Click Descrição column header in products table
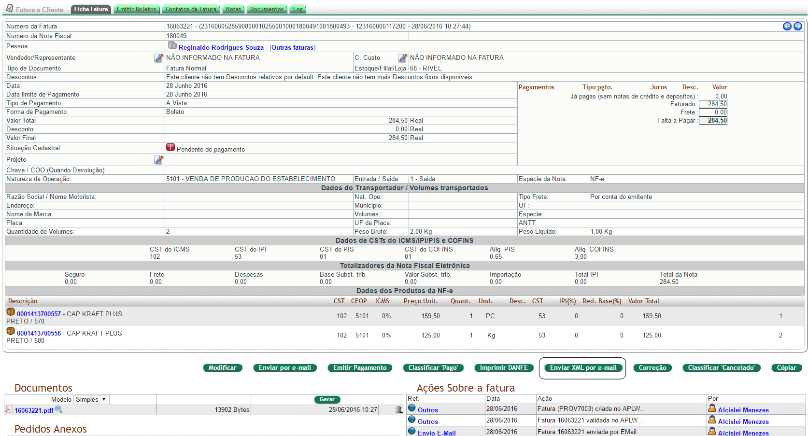The height and width of the screenshot is (436, 808). [x=23, y=301]
